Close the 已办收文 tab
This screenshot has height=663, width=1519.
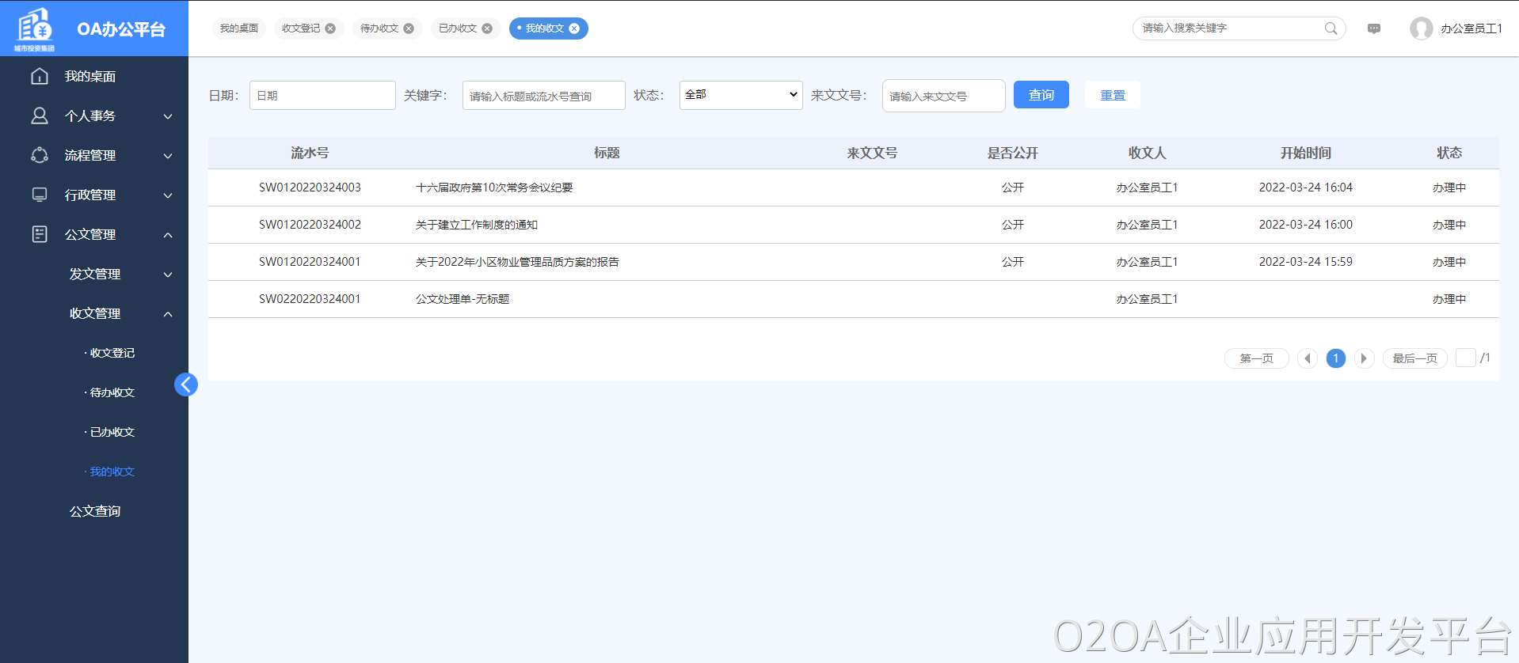(487, 28)
